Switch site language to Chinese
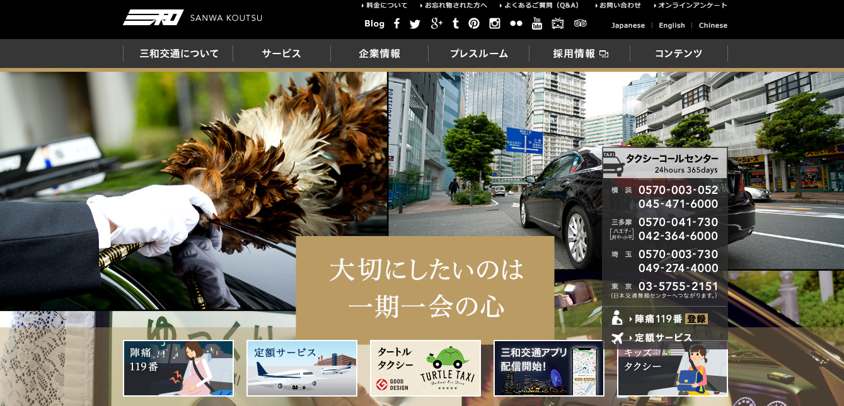 (x=713, y=26)
